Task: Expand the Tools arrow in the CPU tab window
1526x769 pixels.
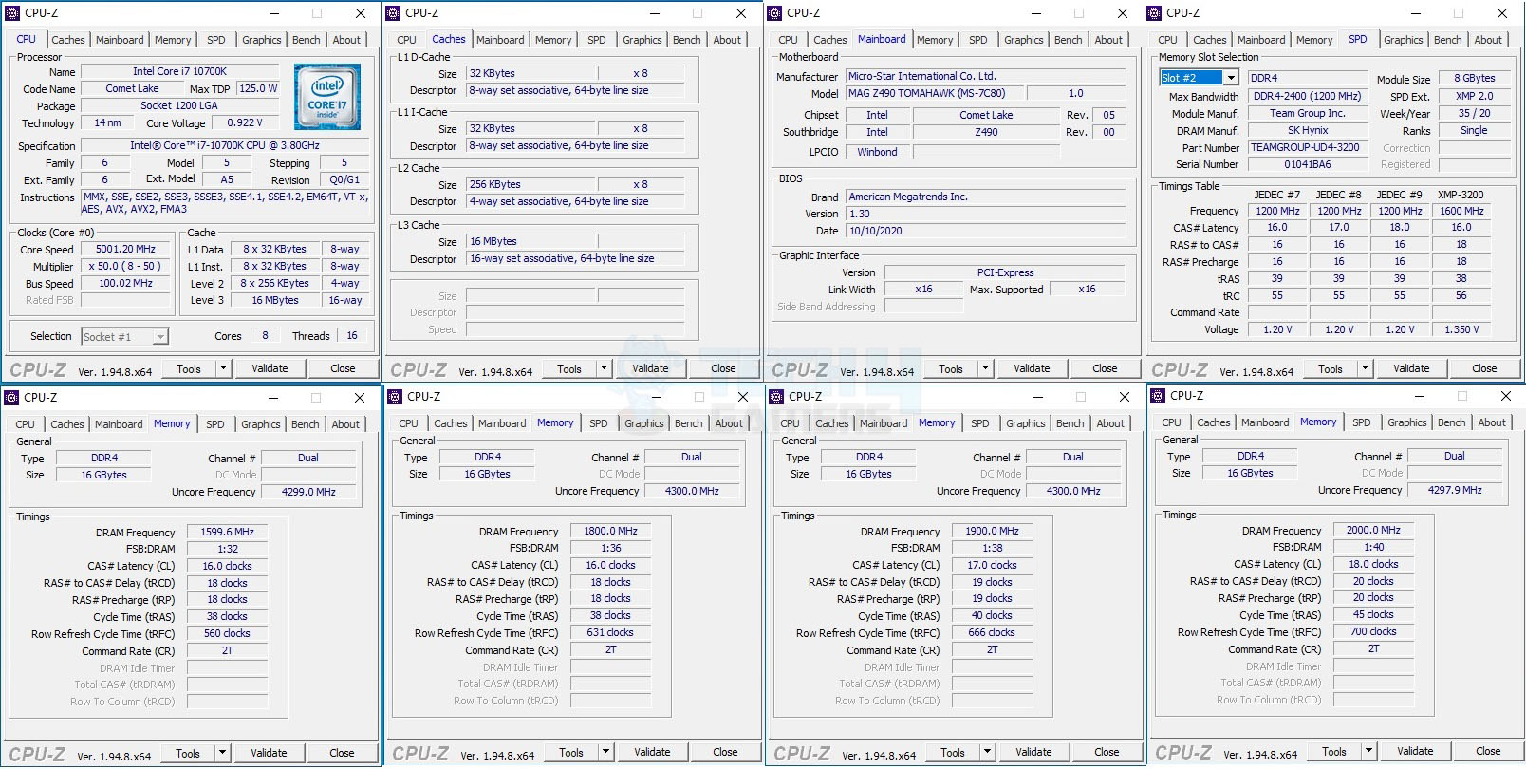Action: [x=223, y=368]
